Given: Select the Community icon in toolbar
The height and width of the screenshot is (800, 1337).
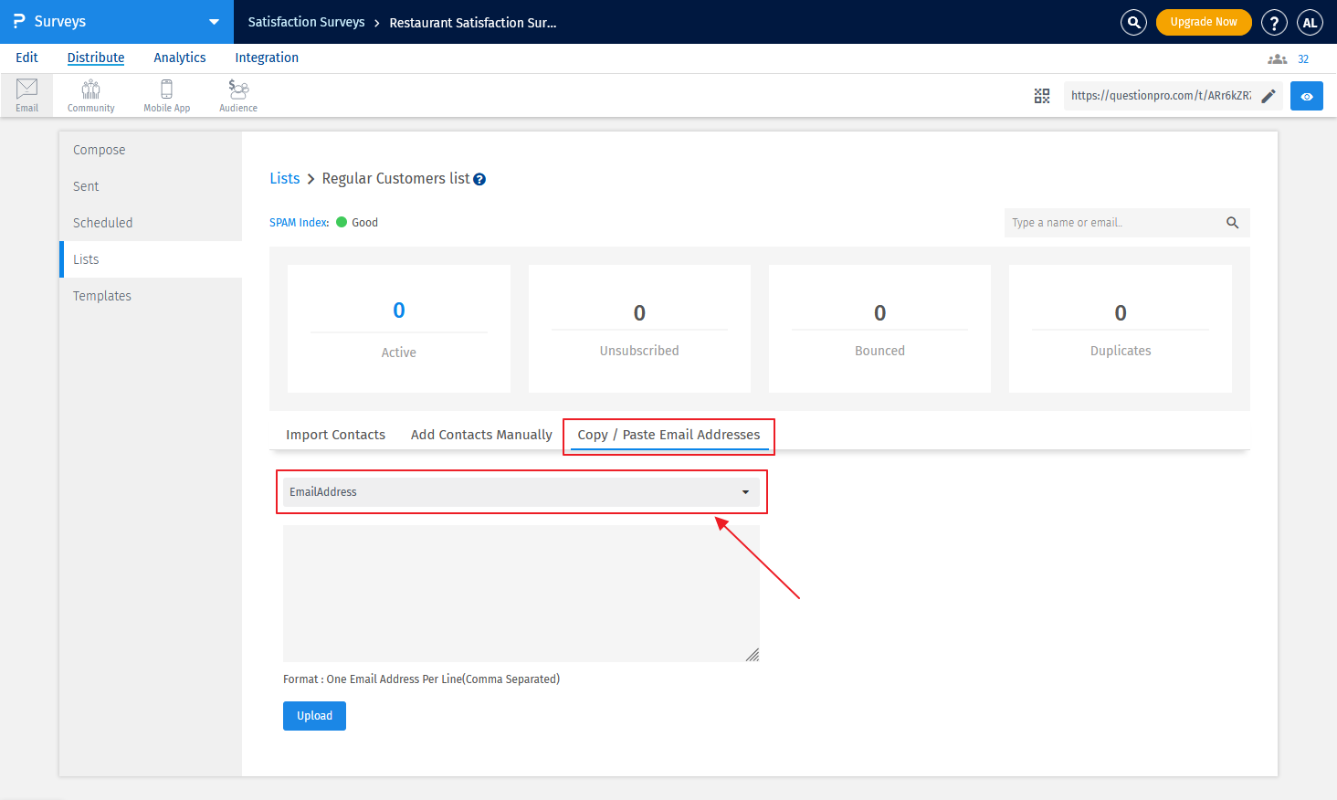Looking at the screenshot, I should pyautogui.click(x=90, y=95).
